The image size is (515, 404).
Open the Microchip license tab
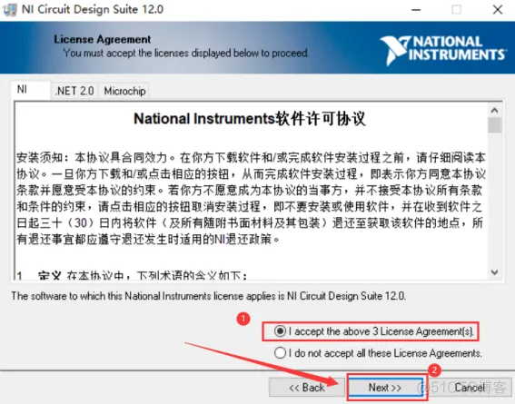pyautogui.click(x=124, y=91)
